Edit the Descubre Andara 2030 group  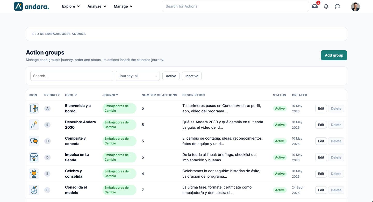(x=321, y=125)
